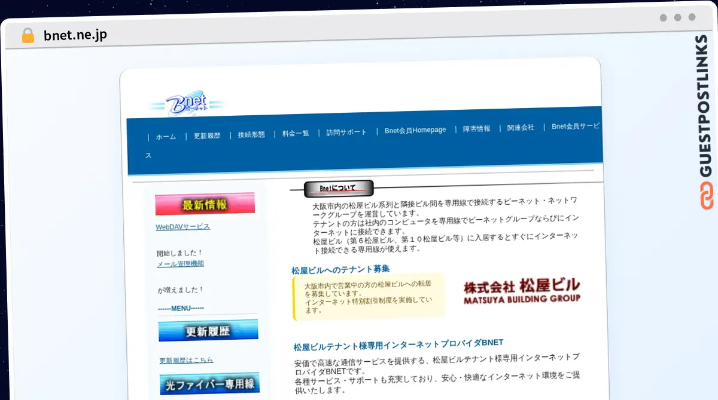Open 更新履歴 in the navigation bar
The image size is (718, 400).
207,136
